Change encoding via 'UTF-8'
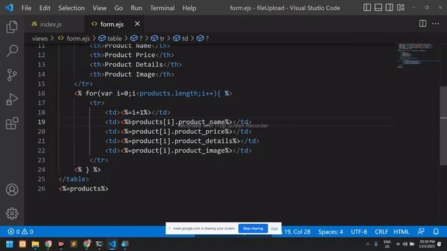 point(359,231)
